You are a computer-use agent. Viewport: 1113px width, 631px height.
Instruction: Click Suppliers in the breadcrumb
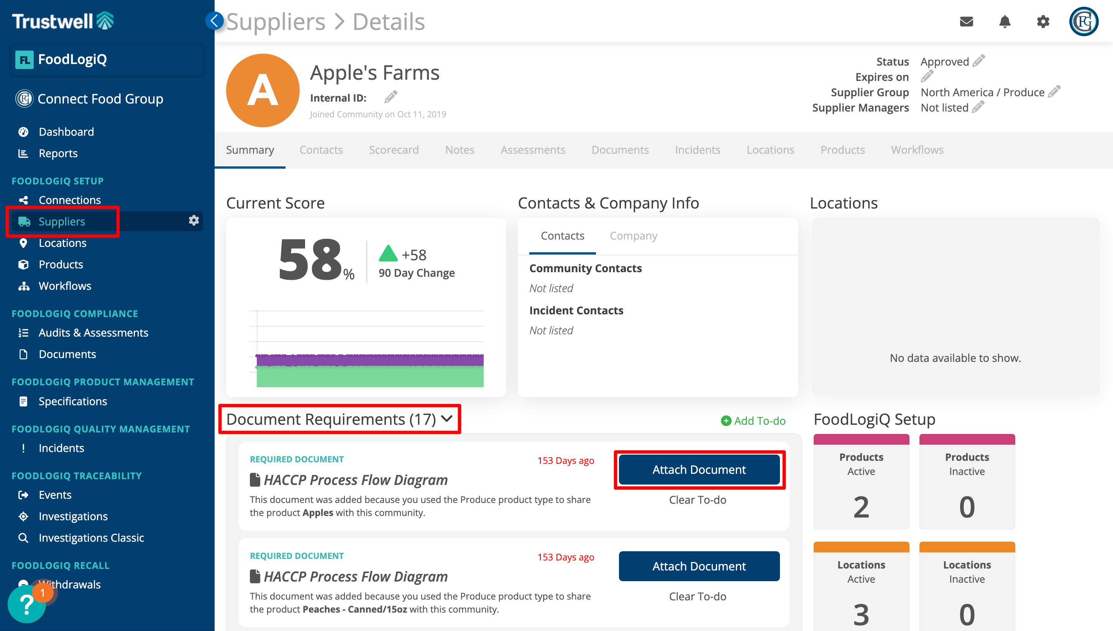tap(276, 21)
